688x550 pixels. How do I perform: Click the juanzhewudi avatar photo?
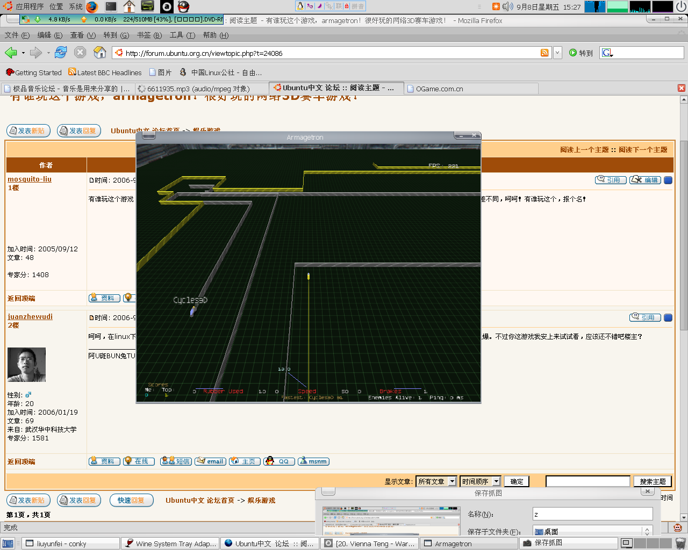pos(26,365)
